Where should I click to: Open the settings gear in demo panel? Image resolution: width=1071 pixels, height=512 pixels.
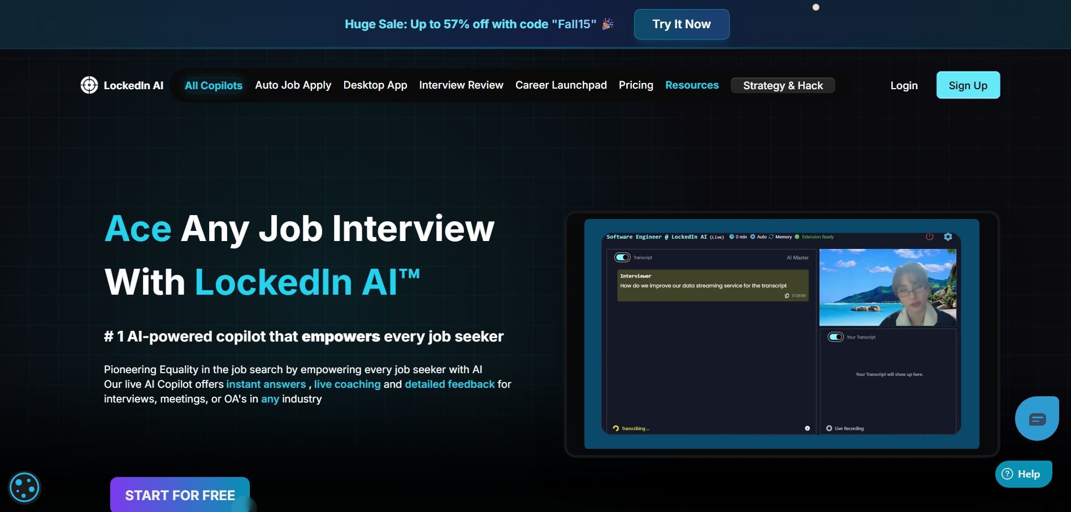(948, 237)
